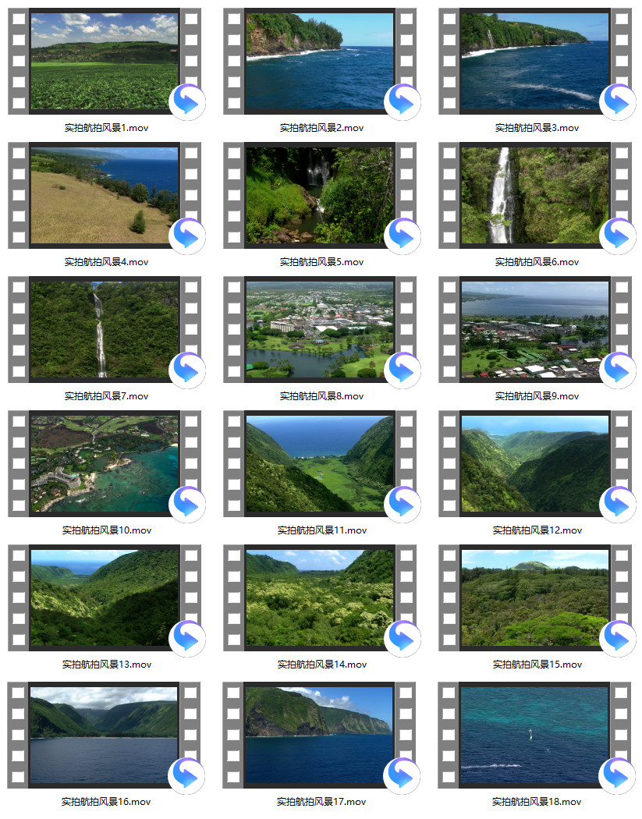Viewport: 642px width, 819px height.
Task: Click the blue arrow badge on 实拍航拍风景5.mov
Action: (x=403, y=236)
